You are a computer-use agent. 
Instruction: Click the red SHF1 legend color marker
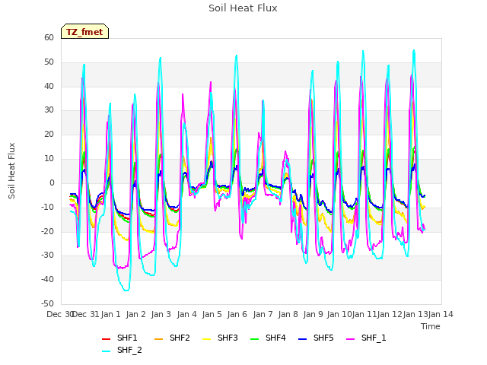(x=107, y=339)
